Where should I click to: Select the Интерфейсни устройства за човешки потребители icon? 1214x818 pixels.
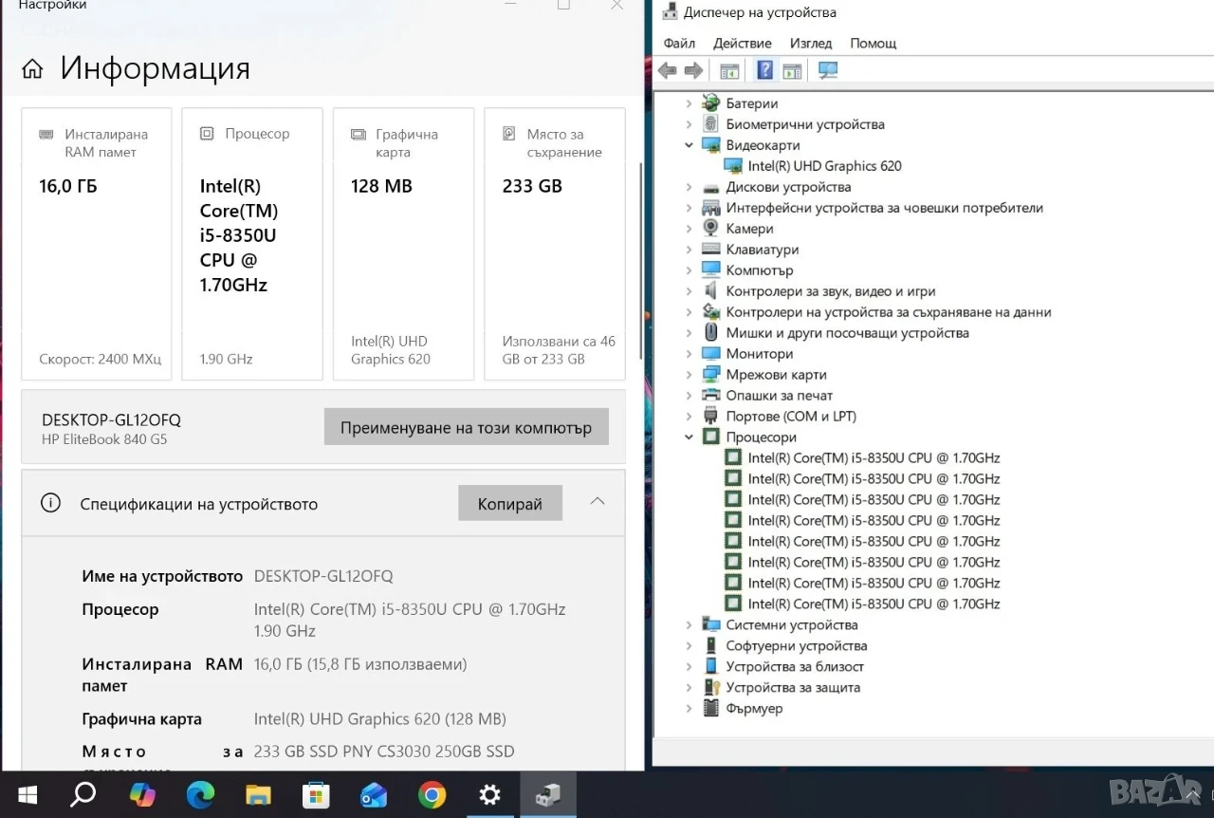711,208
